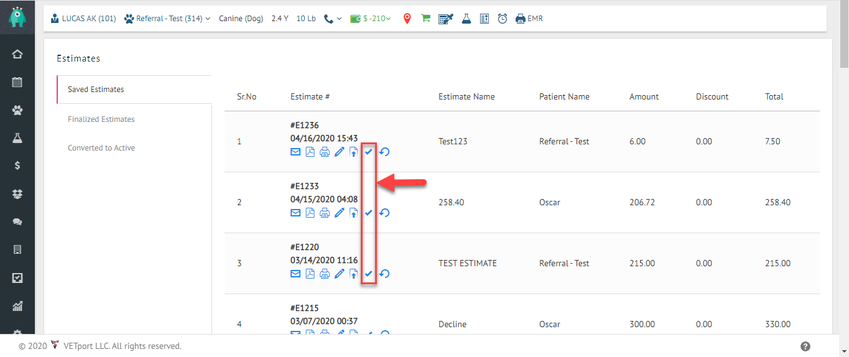
Task: Finalize estimate #E1236 with checkmark
Action: pyautogui.click(x=368, y=152)
